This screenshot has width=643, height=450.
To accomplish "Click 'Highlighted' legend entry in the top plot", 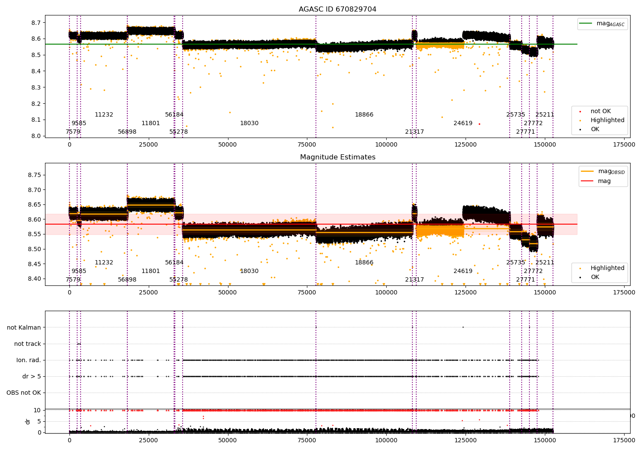I will point(607,120).
